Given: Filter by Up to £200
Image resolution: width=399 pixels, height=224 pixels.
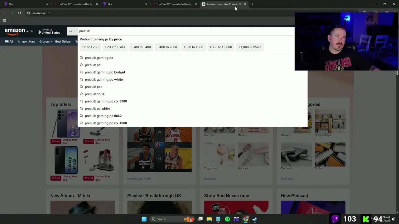Looking at the screenshot, I should (x=90, y=47).
